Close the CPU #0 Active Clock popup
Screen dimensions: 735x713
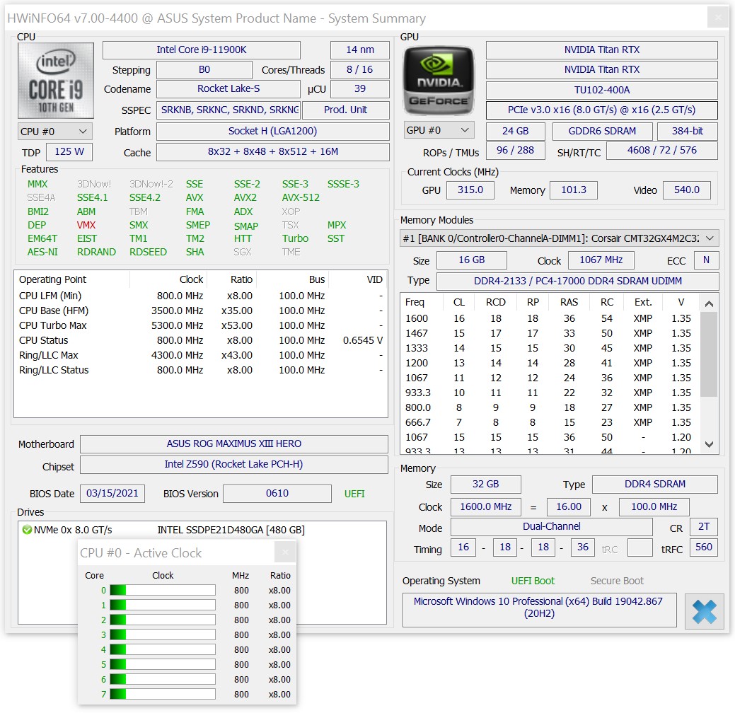285,552
